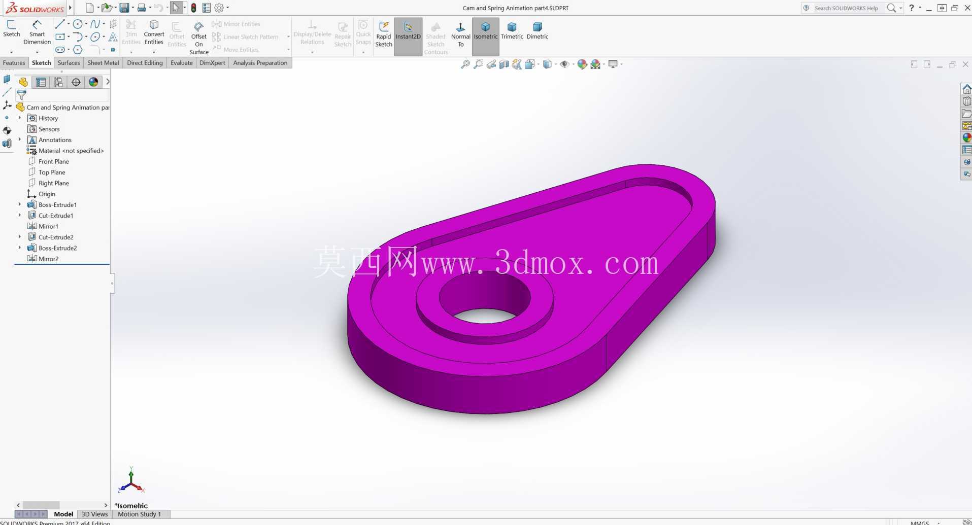Click the feature tree filter icon

(x=21, y=95)
